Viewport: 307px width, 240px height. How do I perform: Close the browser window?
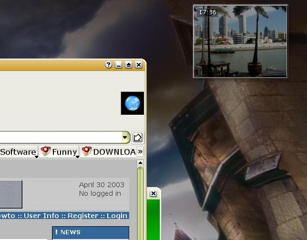pyautogui.click(x=138, y=65)
